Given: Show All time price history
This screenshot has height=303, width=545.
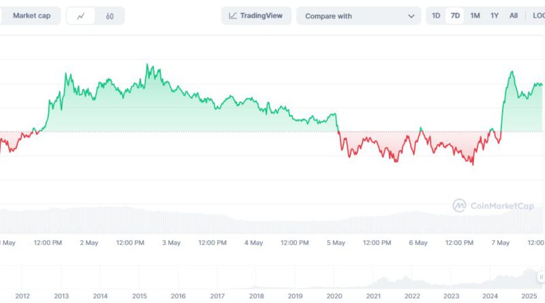Looking at the screenshot, I should pos(514,16).
